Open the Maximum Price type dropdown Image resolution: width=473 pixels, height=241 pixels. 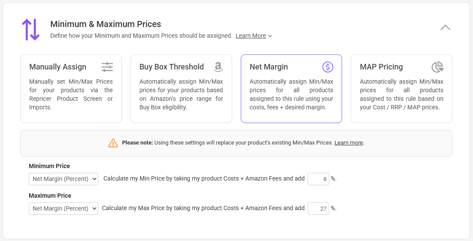pos(64,208)
